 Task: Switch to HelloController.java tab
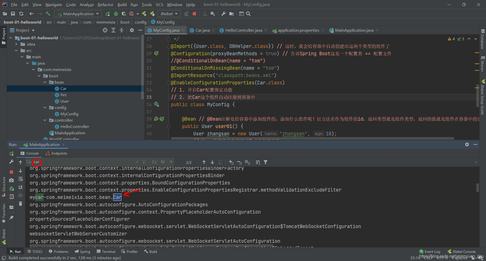click(x=244, y=30)
